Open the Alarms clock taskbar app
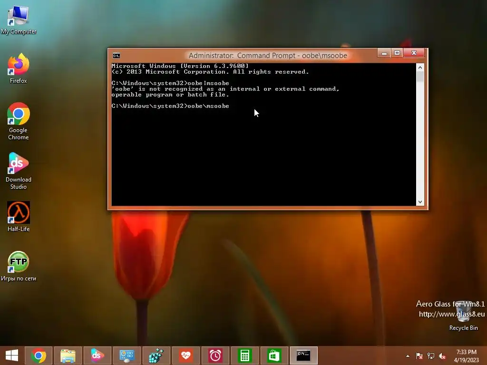Screen dimensions: 487x365 tap(215, 355)
